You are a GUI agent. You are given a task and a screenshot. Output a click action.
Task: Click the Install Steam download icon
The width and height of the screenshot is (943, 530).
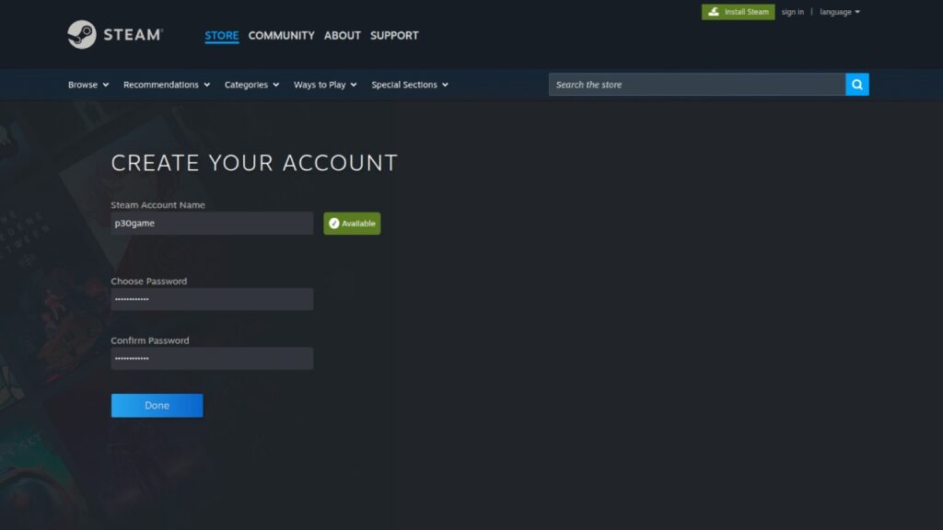click(x=714, y=12)
